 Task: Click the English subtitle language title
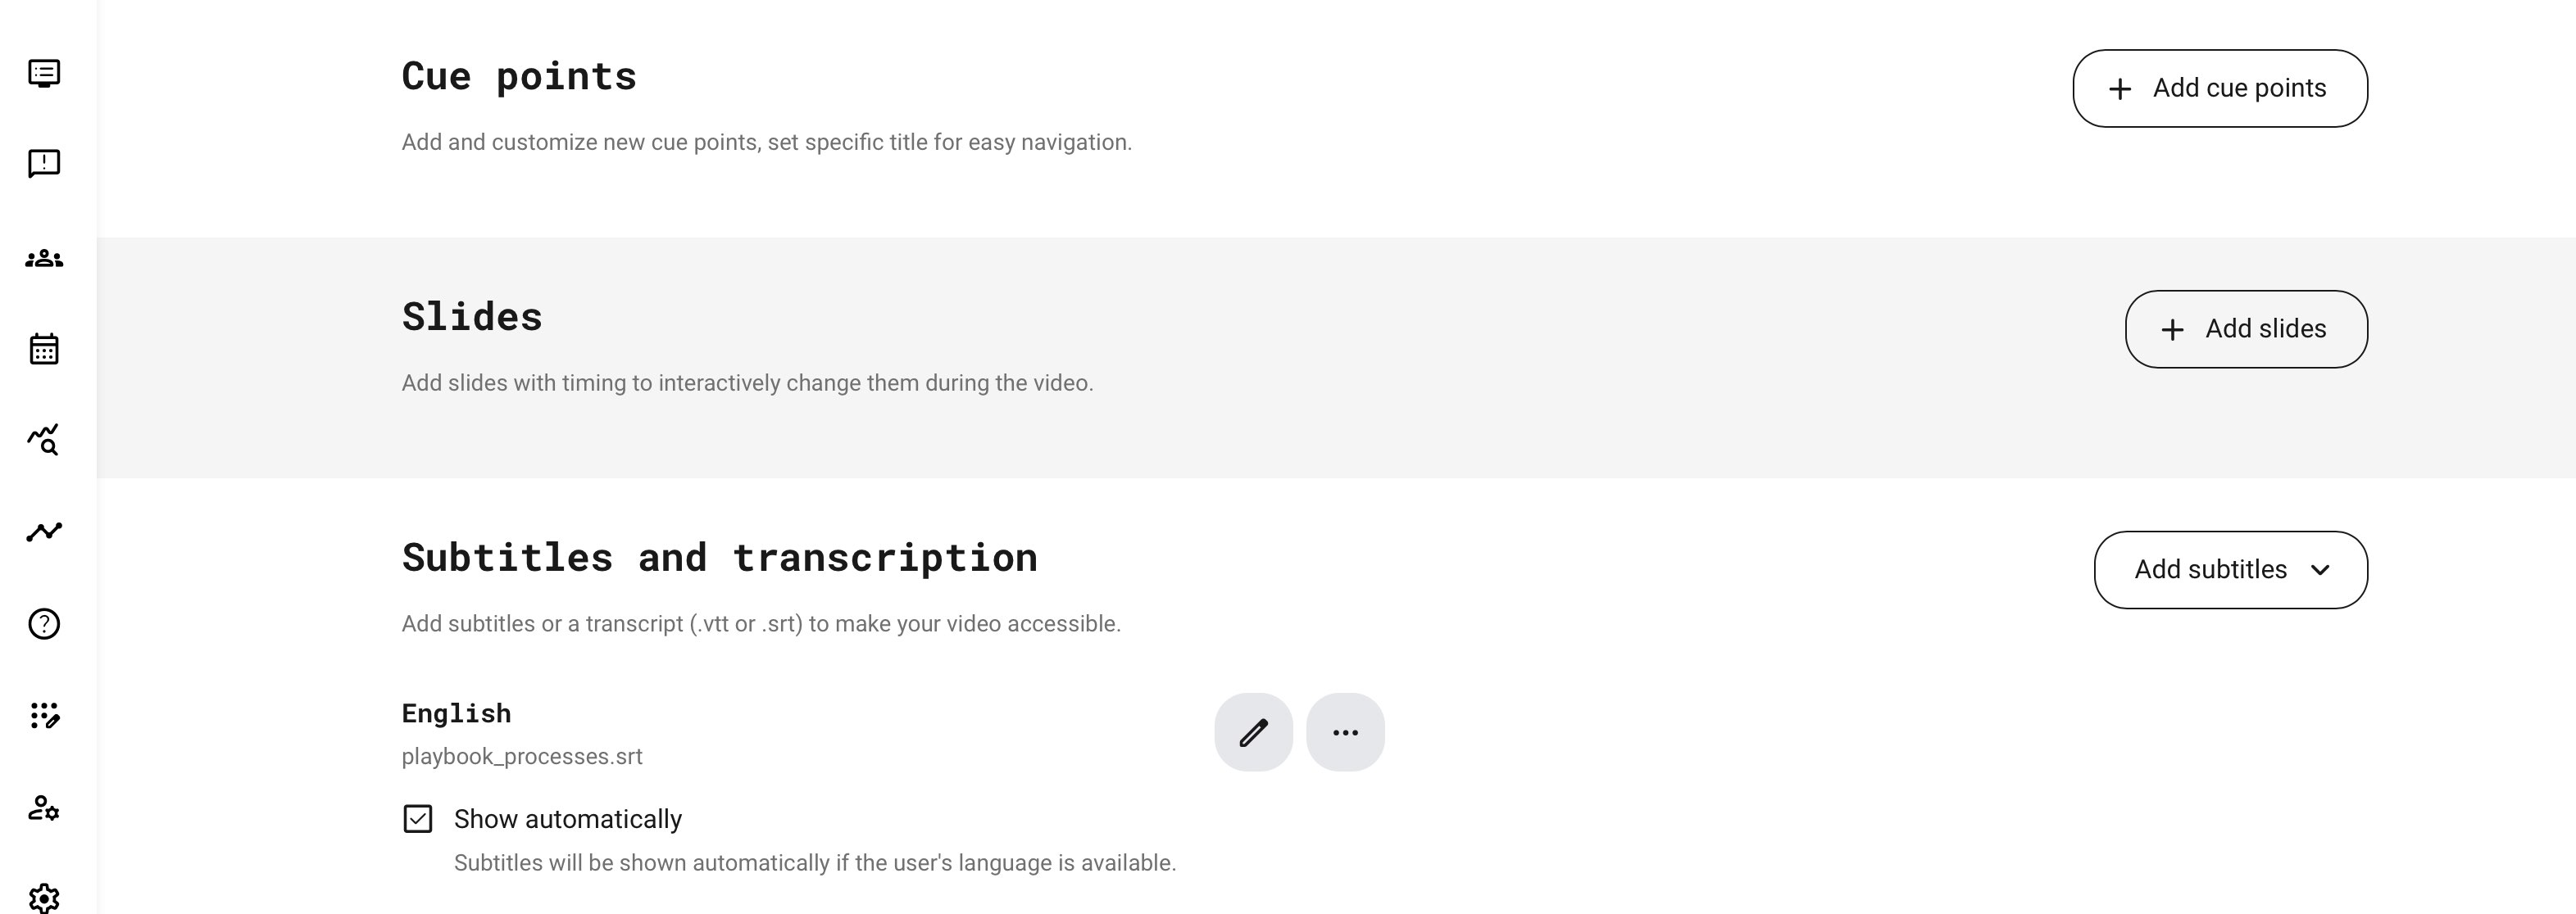[456, 713]
